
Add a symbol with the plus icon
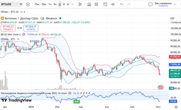pos(28,4)
